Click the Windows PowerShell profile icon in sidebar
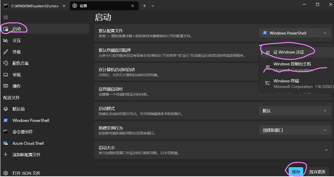 tap(6, 120)
